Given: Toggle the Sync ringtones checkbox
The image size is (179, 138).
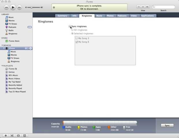Looking at the screenshot, I should 70,26.
